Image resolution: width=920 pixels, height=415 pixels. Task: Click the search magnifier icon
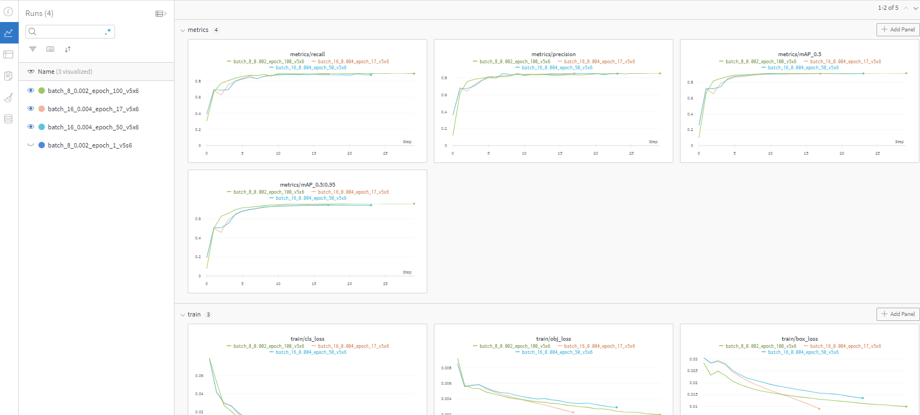click(x=32, y=31)
